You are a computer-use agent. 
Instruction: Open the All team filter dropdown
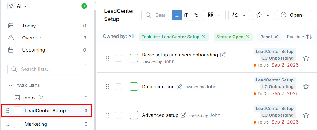pos(21,6)
